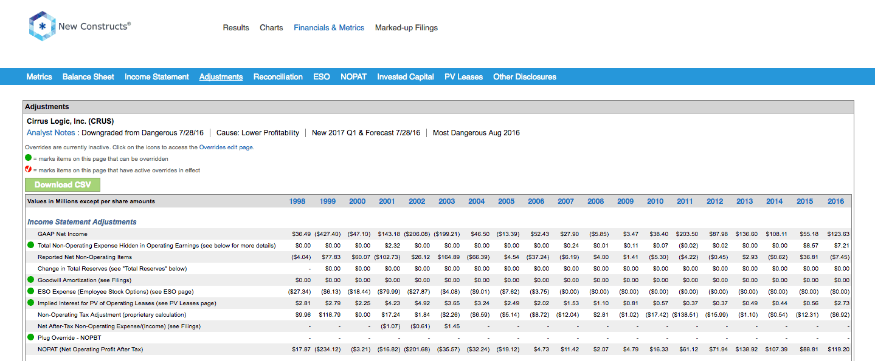Image resolution: width=875 pixels, height=361 pixels.
Task: Click the Non-Operating Tax Adjustment row label
Action: pos(112,315)
